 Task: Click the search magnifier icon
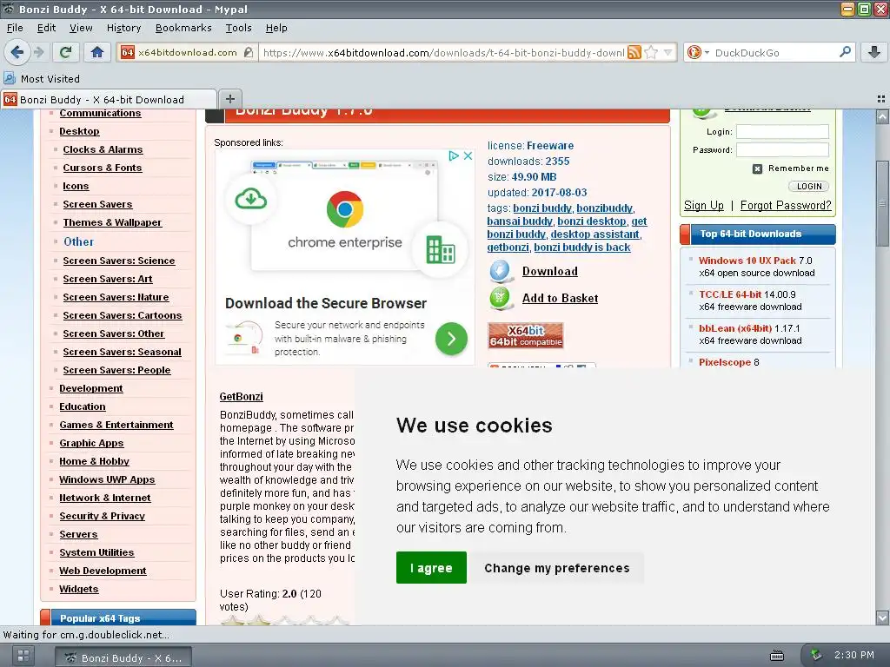pos(845,52)
